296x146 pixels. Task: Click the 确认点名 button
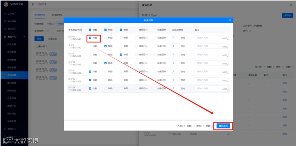pos(223,126)
